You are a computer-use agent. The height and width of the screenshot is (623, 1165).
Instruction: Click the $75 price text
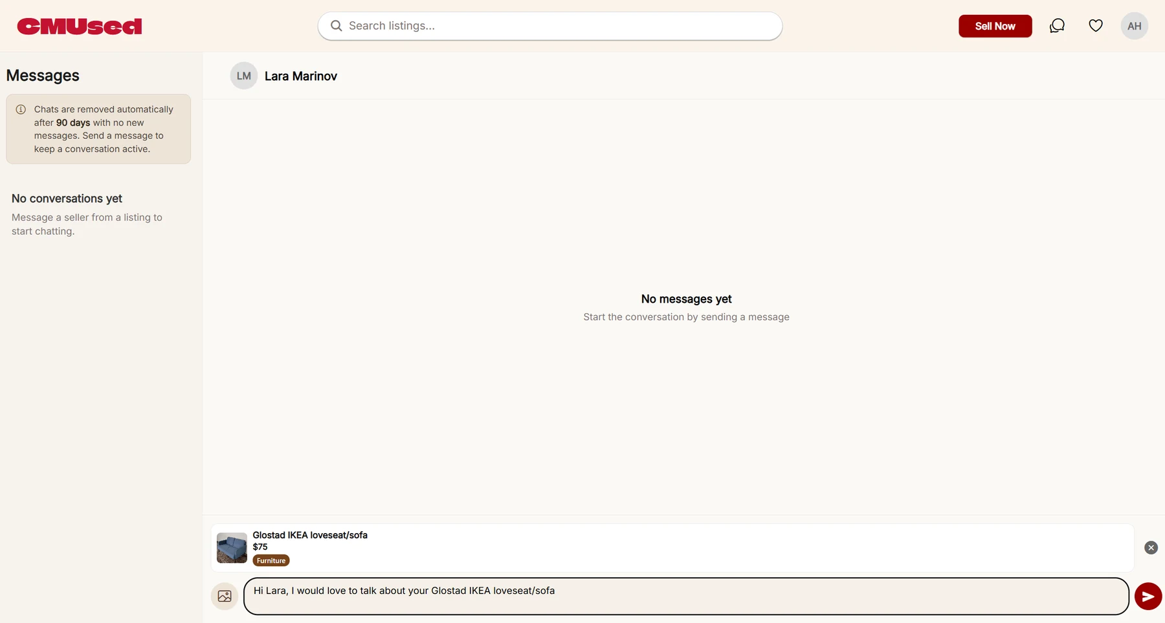pyautogui.click(x=260, y=547)
